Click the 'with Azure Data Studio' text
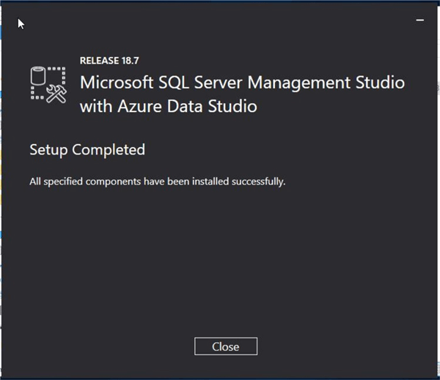The width and height of the screenshot is (440, 380). tap(168, 105)
